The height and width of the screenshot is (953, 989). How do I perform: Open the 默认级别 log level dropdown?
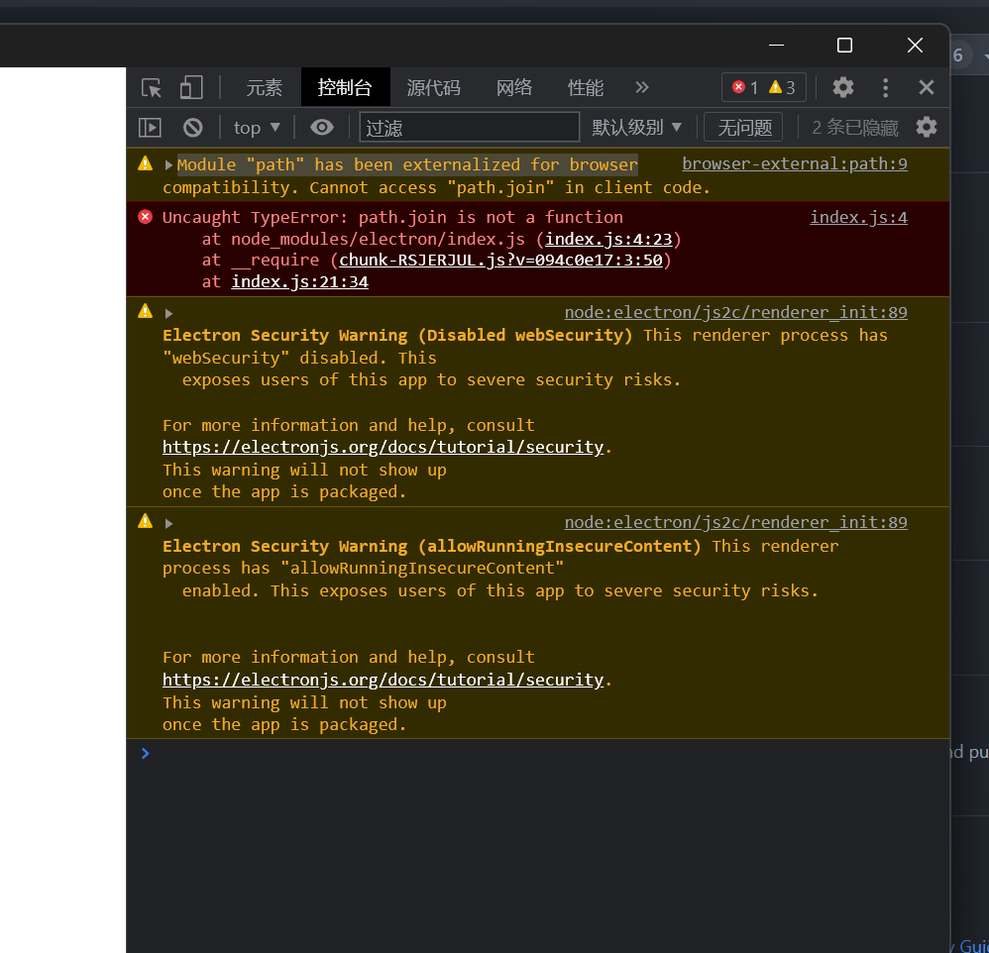coord(637,127)
